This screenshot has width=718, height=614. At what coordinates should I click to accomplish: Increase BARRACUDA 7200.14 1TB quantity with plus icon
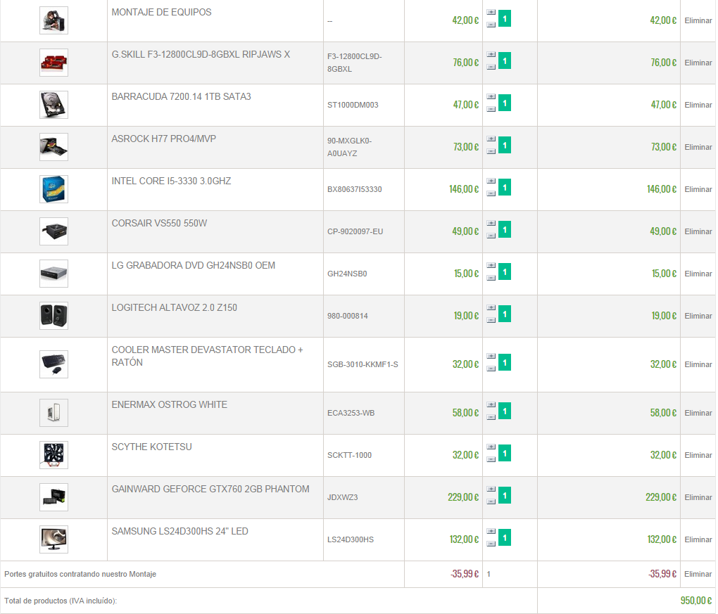pos(491,96)
